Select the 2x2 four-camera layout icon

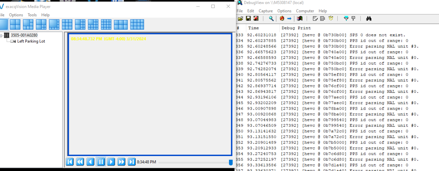click(x=15, y=24)
